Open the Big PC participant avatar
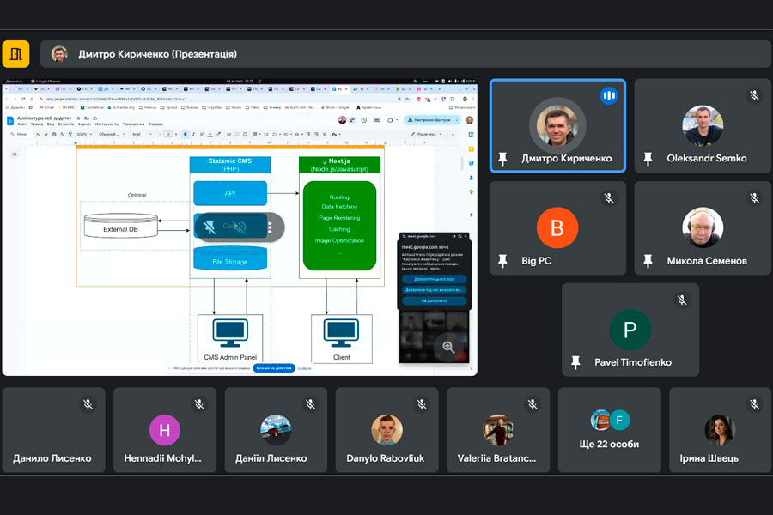Viewport: 773px width, 515px height. (557, 227)
